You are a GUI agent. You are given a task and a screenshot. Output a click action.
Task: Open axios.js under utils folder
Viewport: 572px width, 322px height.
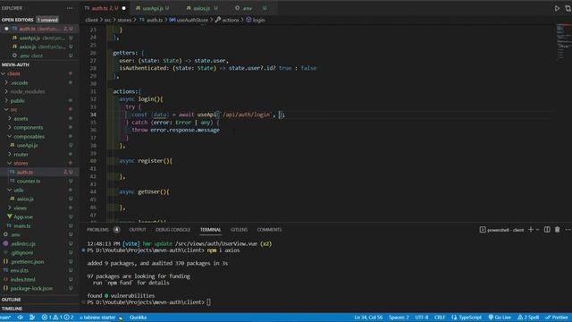pos(25,199)
